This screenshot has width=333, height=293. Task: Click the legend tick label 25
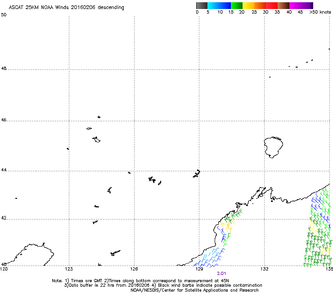click(x=254, y=12)
